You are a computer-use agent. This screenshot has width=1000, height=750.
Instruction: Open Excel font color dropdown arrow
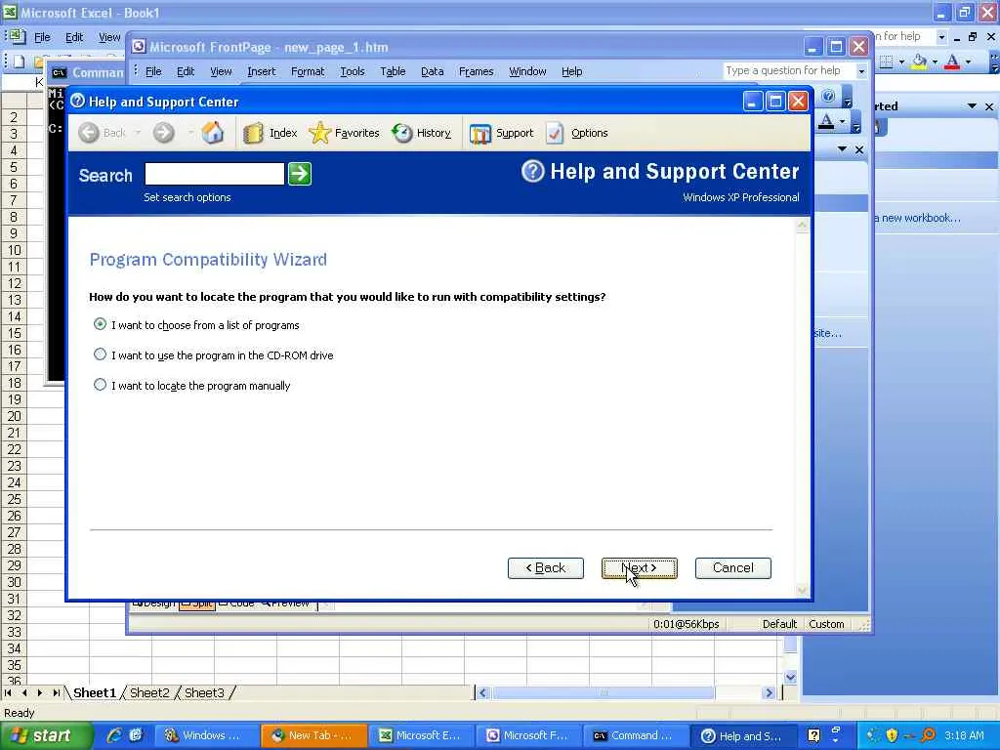[968, 62]
